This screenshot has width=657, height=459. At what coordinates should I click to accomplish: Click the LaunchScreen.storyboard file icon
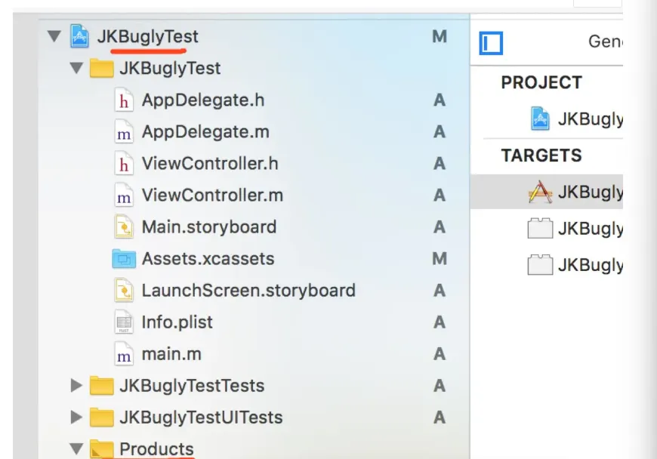pyautogui.click(x=124, y=291)
